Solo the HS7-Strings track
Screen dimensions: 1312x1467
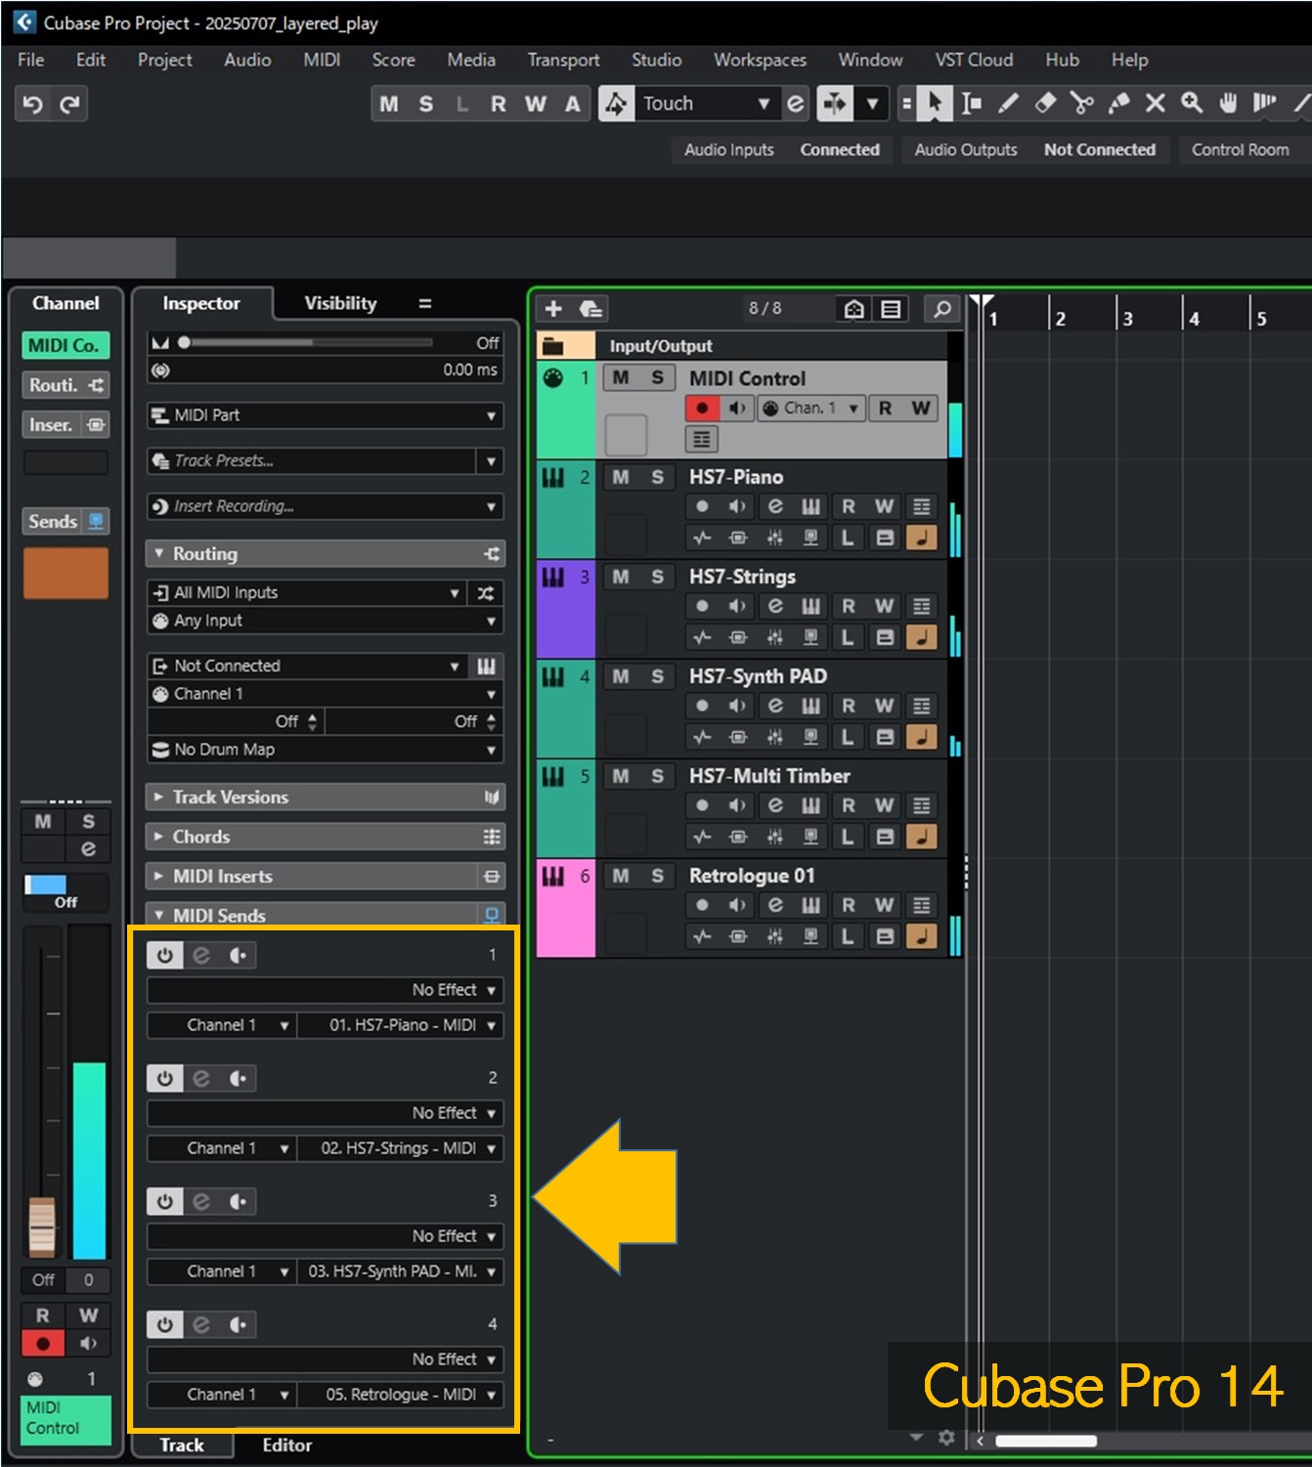657,577
